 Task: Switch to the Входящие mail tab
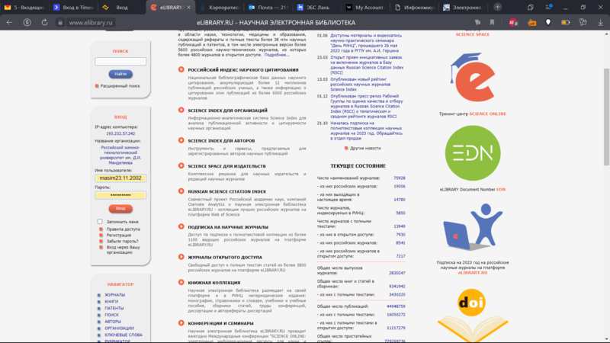tap(25, 8)
